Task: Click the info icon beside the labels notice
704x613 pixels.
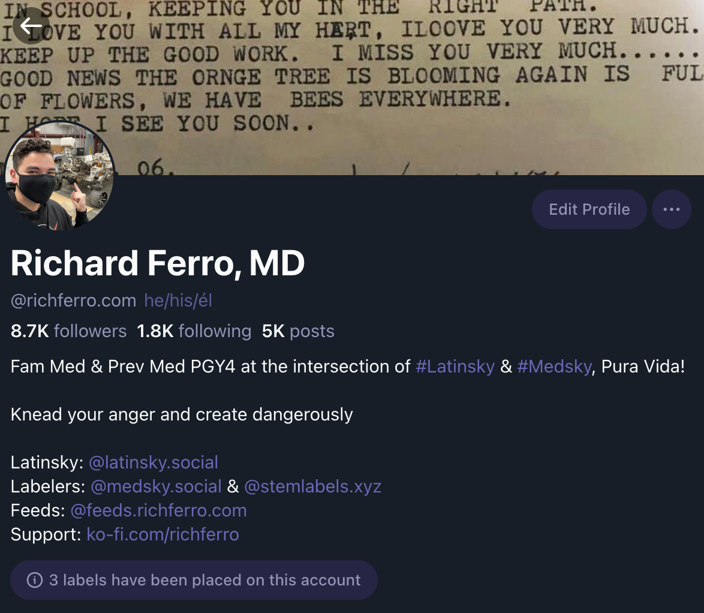Action: tap(35, 580)
